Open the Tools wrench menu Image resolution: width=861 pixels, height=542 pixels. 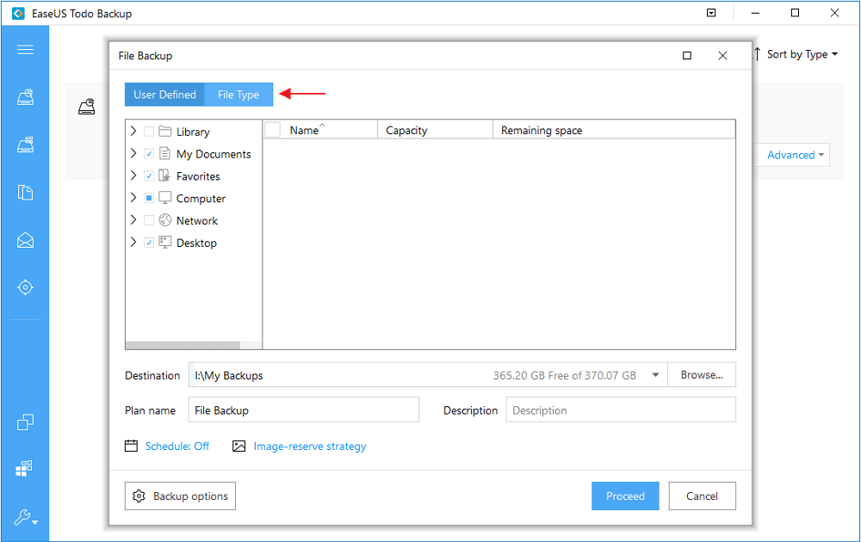(x=25, y=518)
